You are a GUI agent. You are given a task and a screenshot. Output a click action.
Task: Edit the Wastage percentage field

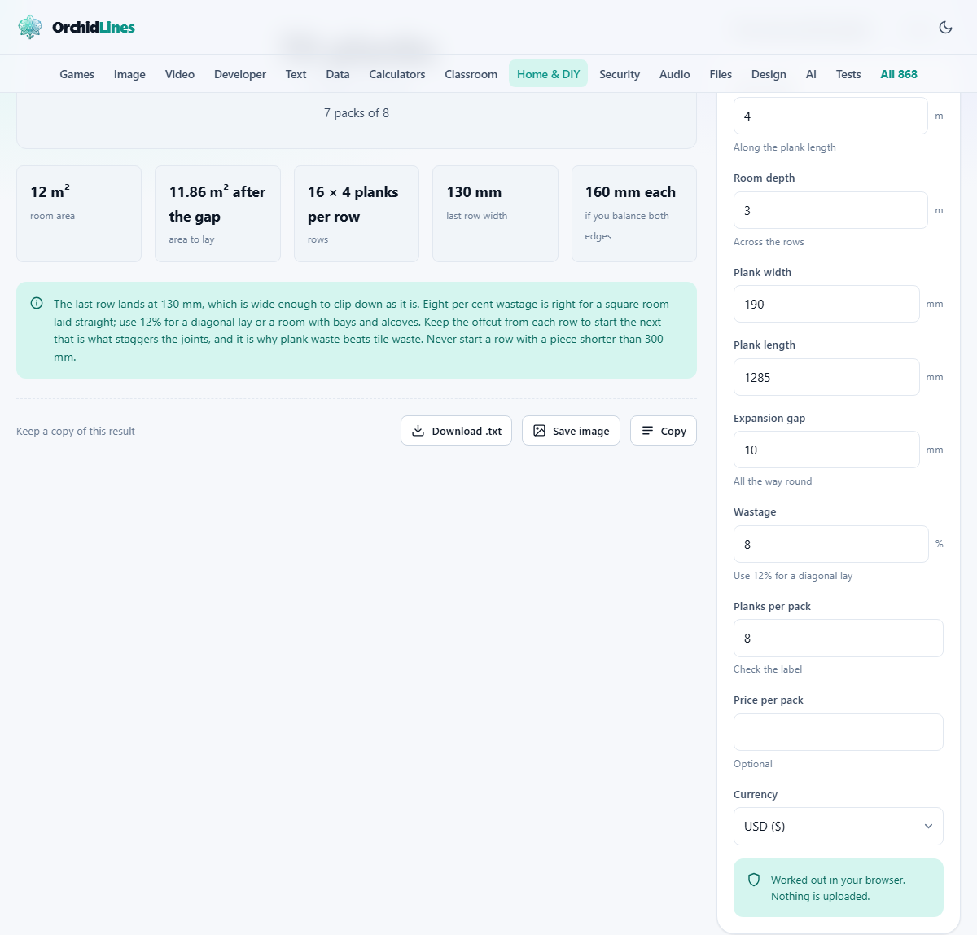[x=830, y=544]
